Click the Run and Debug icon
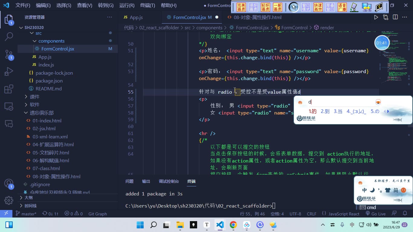 (x=9, y=72)
